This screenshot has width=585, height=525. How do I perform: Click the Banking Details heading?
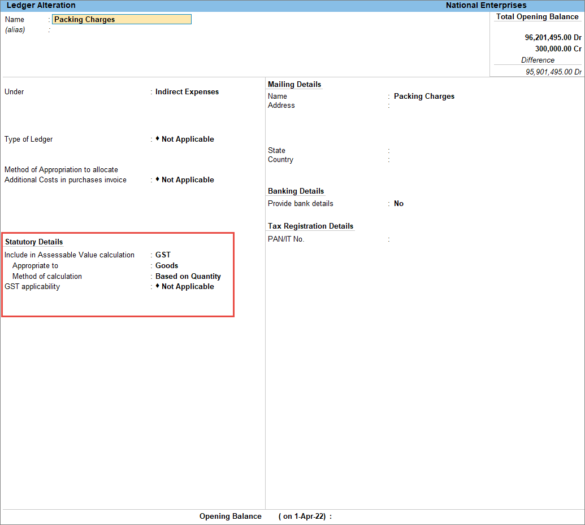[296, 191]
